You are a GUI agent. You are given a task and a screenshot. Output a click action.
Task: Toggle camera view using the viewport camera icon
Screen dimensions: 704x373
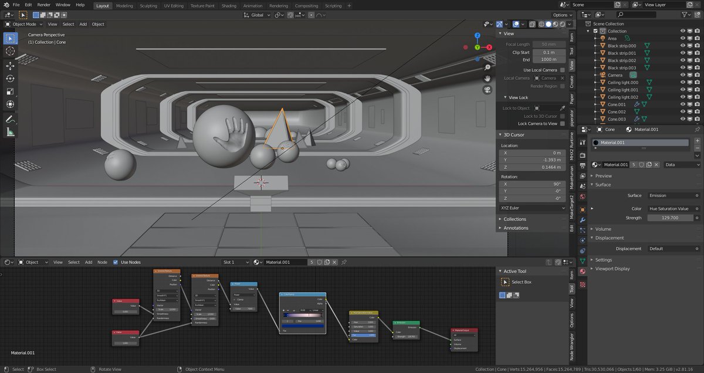point(487,90)
